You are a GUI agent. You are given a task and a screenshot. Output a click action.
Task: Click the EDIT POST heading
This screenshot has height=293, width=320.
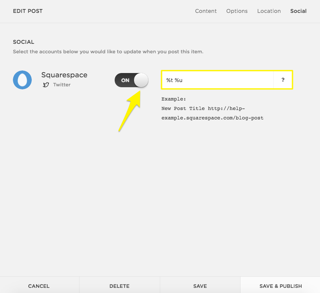point(28,11)
